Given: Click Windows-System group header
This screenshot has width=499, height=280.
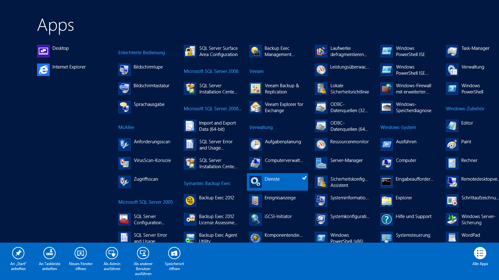Looking at the screenshot, I should pos(398,127).
